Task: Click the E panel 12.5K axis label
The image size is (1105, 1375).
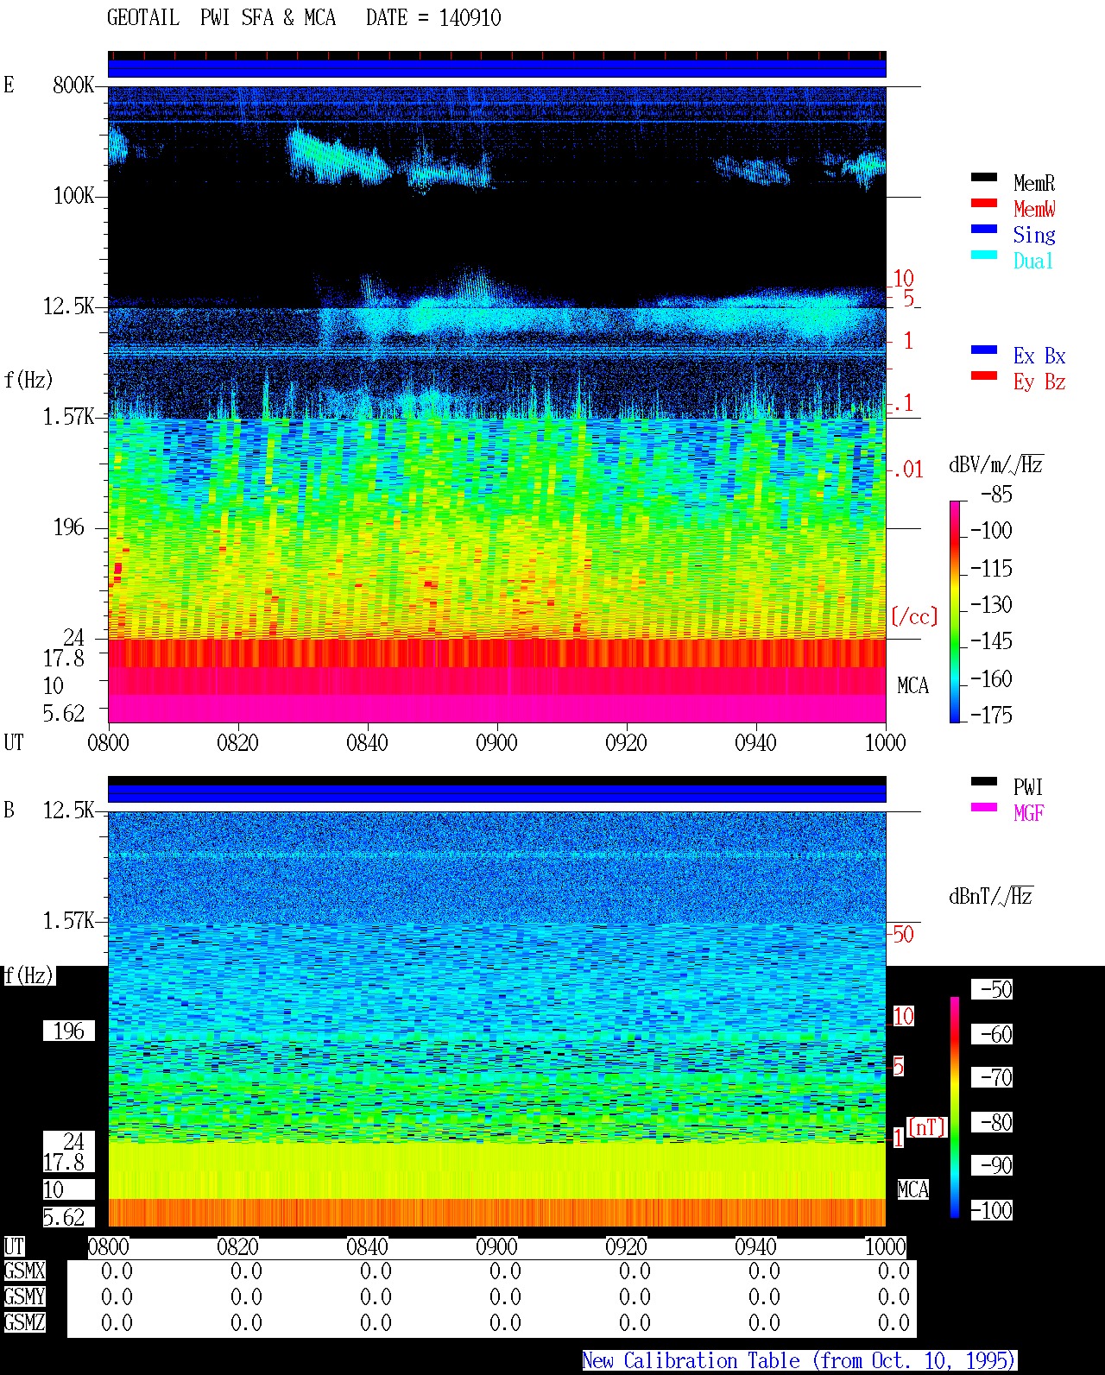Action: pyautogui.click(x=68, y=306)
